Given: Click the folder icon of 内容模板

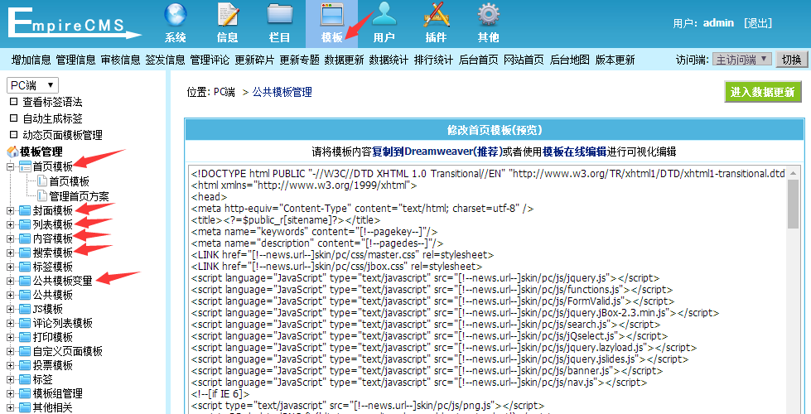Looking at the screenshot, I should pos(24,238).
